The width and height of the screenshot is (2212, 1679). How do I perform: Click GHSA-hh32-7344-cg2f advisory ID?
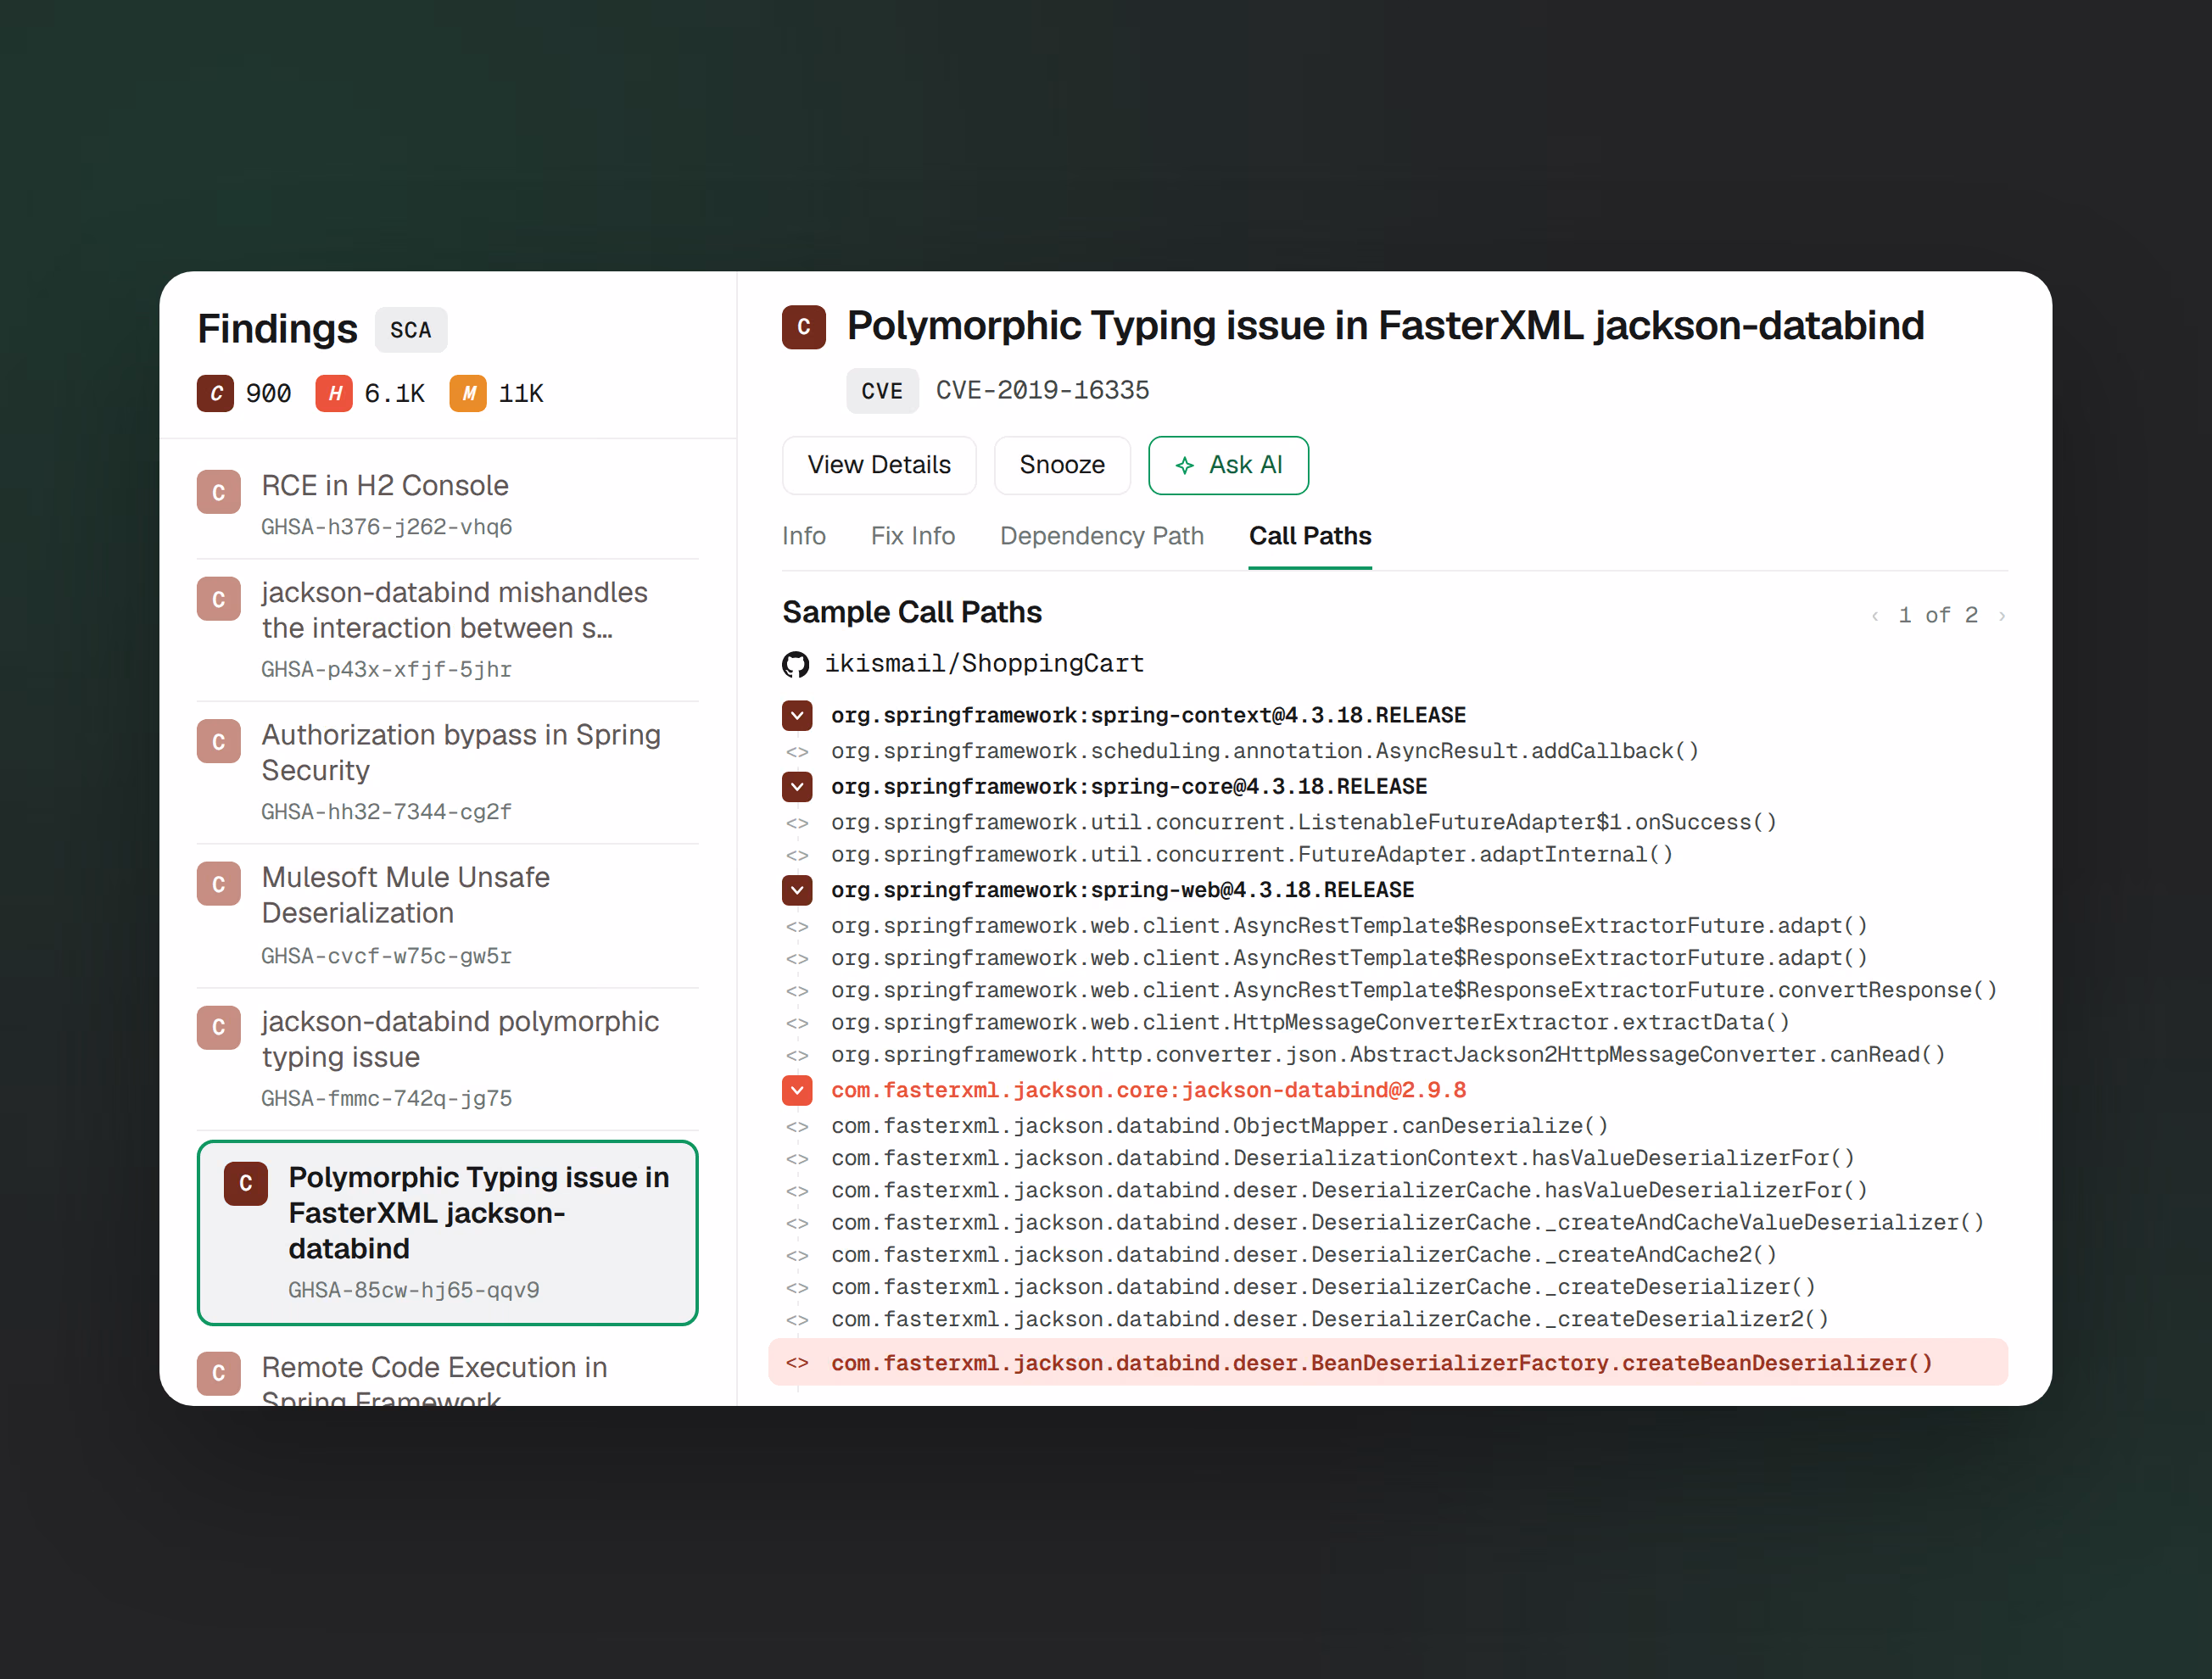click(387, 812)
